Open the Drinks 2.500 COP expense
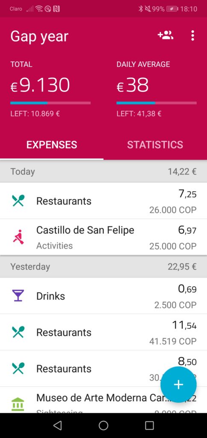Image resolution: width=207 pixels, height=438 pixels. point(103,296)
